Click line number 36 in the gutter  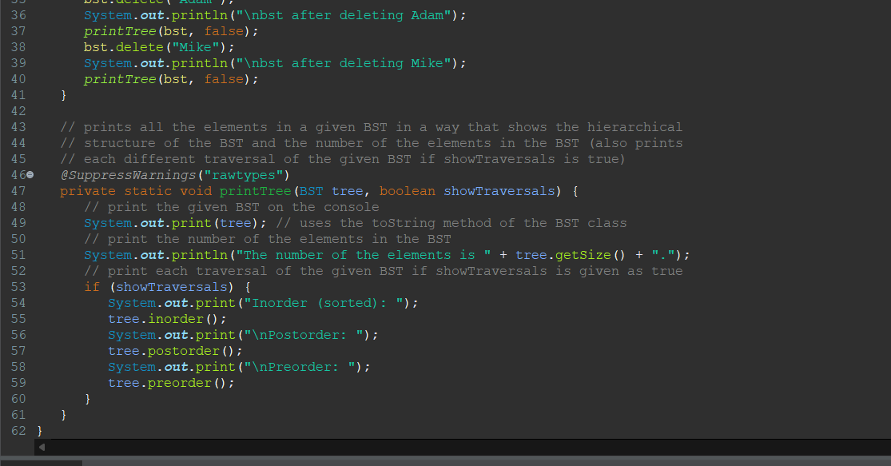18,14
